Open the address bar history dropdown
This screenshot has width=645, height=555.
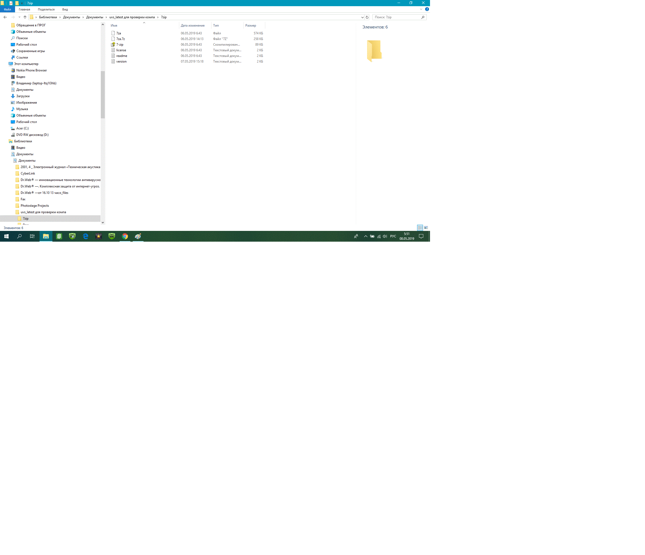362,17
